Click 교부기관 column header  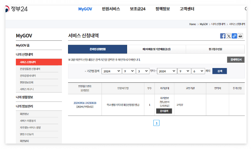pyautogui.click(x=190, y=88)
